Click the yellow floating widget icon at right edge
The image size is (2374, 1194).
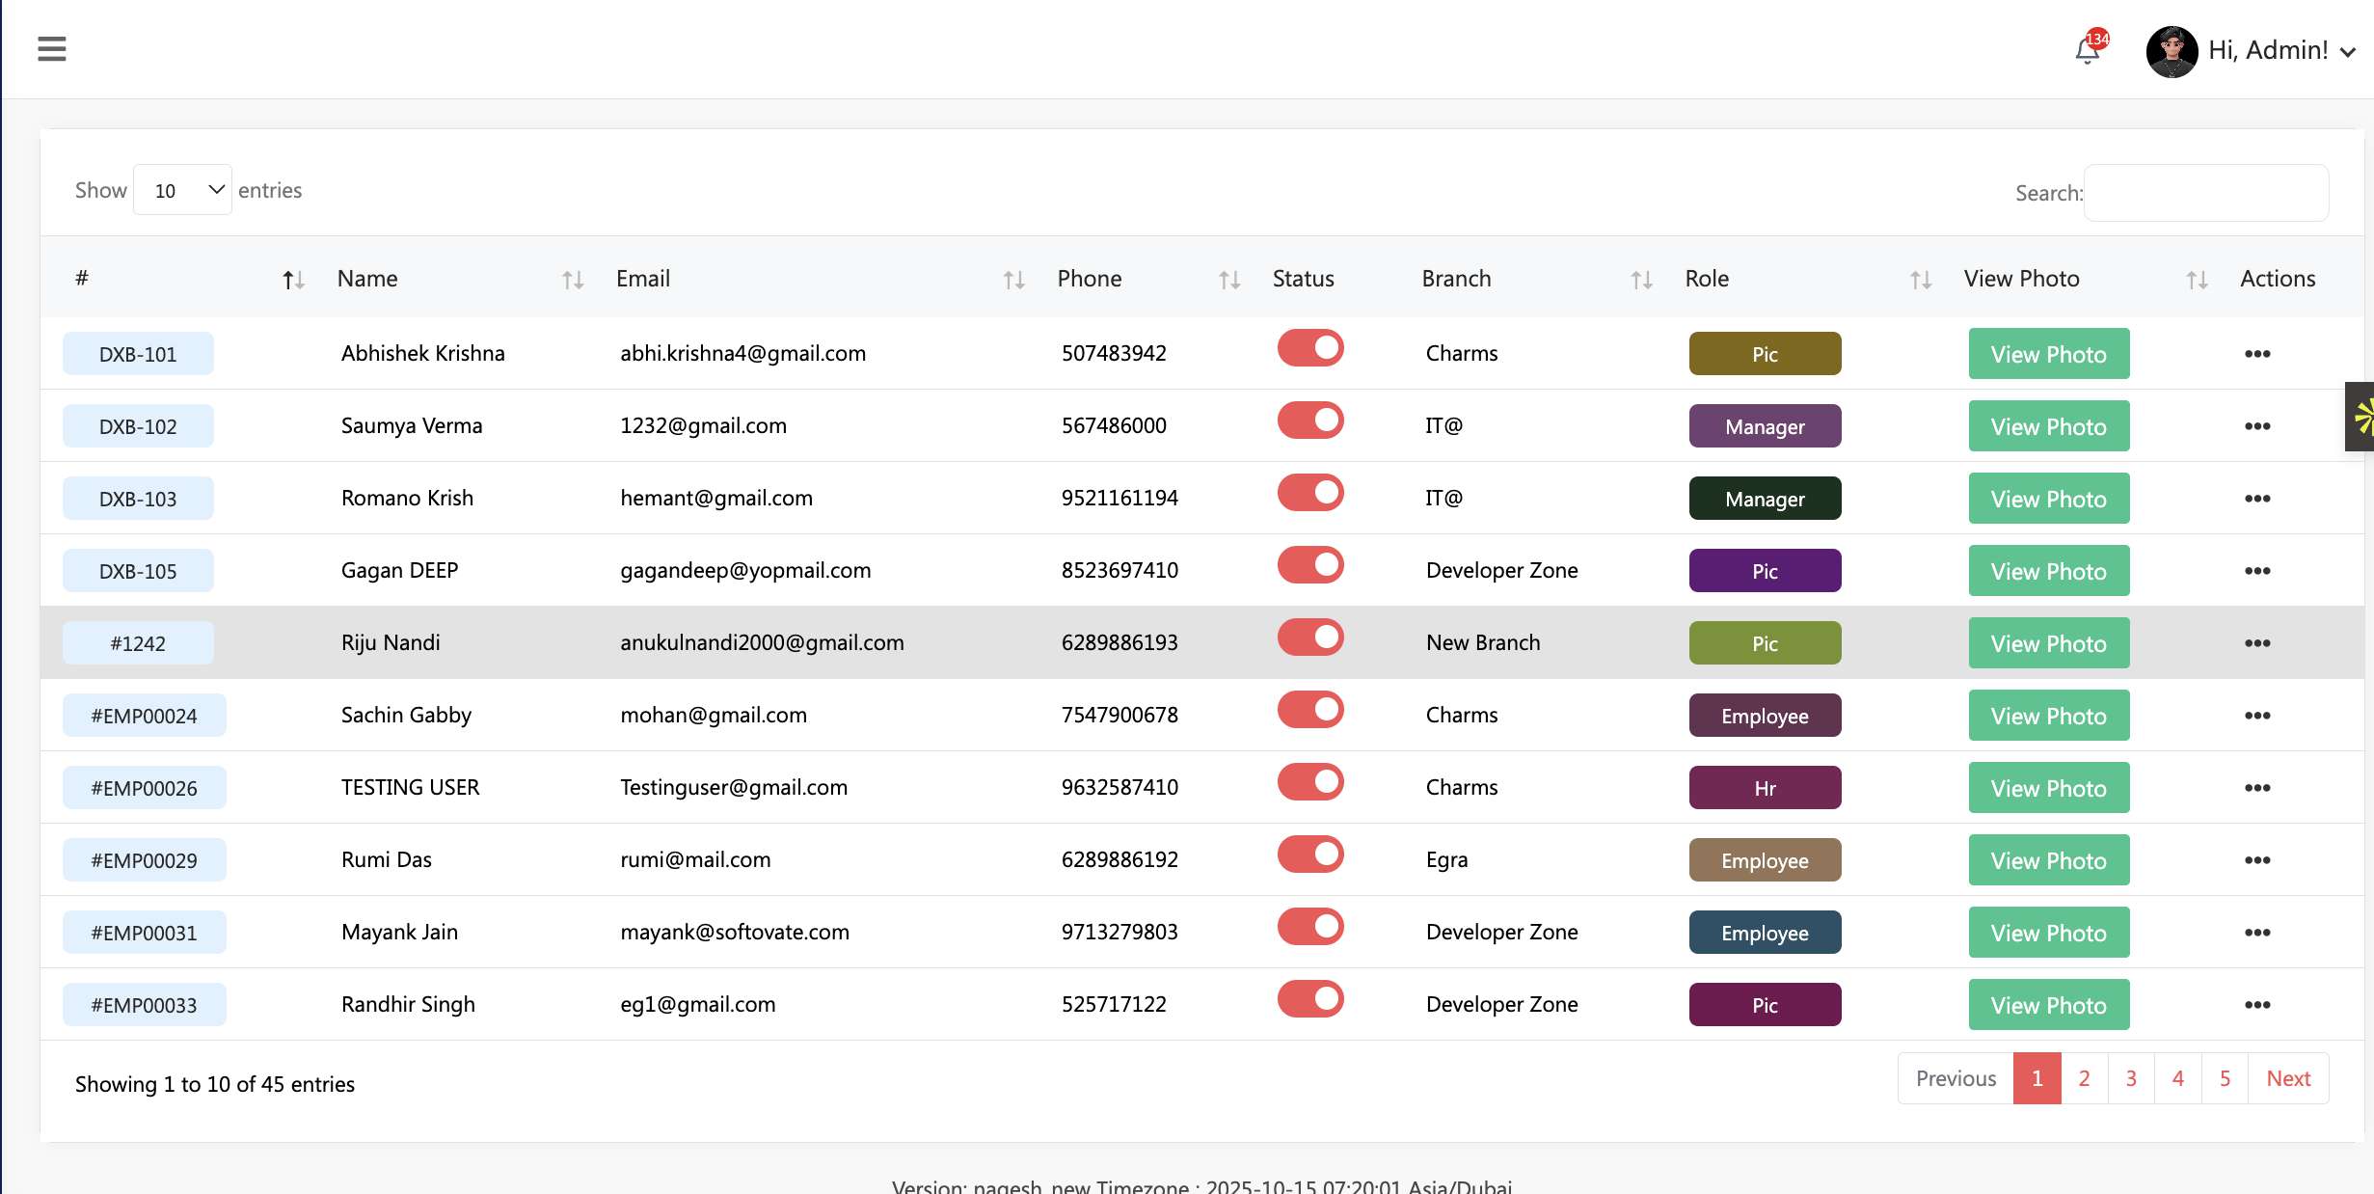pyautogui.click(x=2362, y=417)
